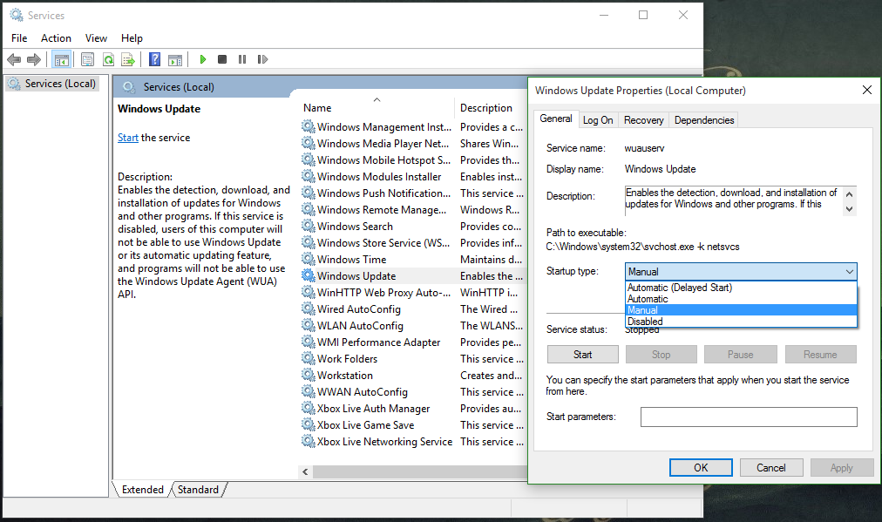Image resolution: width=882 pixels, height=522 pixels.
Task: Select the Xbox Live Networking Service row
Action: tap(413, 442)
